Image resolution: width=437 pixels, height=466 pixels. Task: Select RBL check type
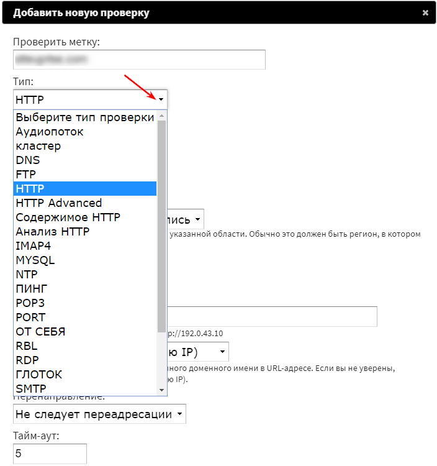85,345
